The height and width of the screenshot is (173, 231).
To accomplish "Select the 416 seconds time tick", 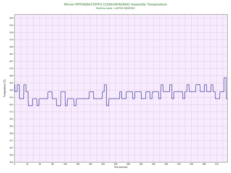I will 179,164.
